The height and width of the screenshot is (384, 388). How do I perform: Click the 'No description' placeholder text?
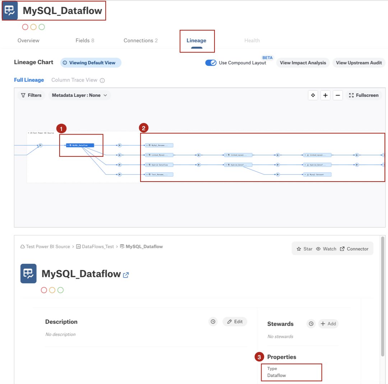[60, 334]
